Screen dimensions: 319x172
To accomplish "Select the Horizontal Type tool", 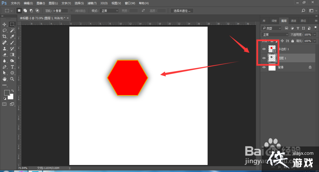I will [x=12, y=67].
